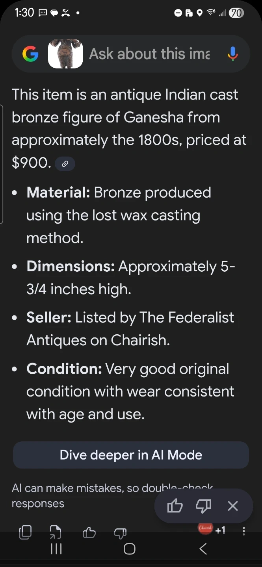This screenshot has height=567, width=262.
Task: Open Android recent apps button
Action: 56,549
